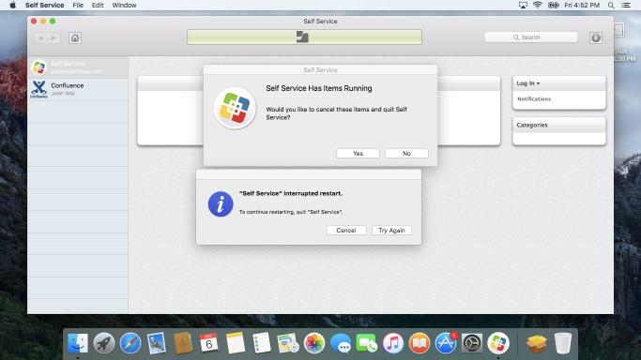
Task: Open System Preferences from the Dock
Action: [x=472, y=343]
